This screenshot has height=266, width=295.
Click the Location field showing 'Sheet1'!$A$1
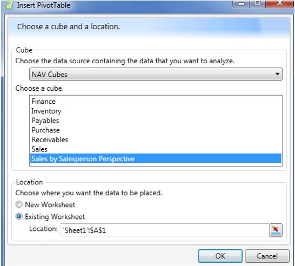pyautogui.click(x=165, y=230)
